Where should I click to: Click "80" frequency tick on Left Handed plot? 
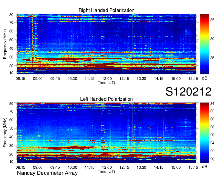(11, 104)
